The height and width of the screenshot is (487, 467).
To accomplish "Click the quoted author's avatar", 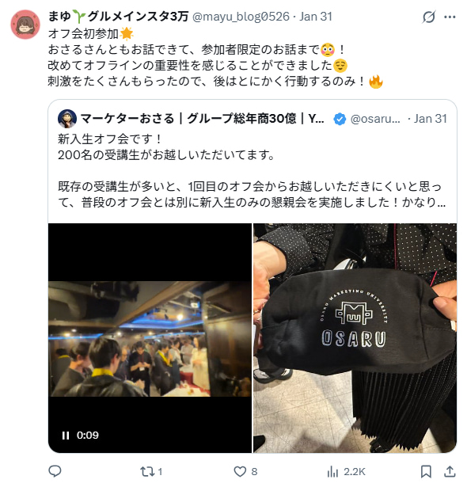I will pyautogui.click(x=67, y=119).
